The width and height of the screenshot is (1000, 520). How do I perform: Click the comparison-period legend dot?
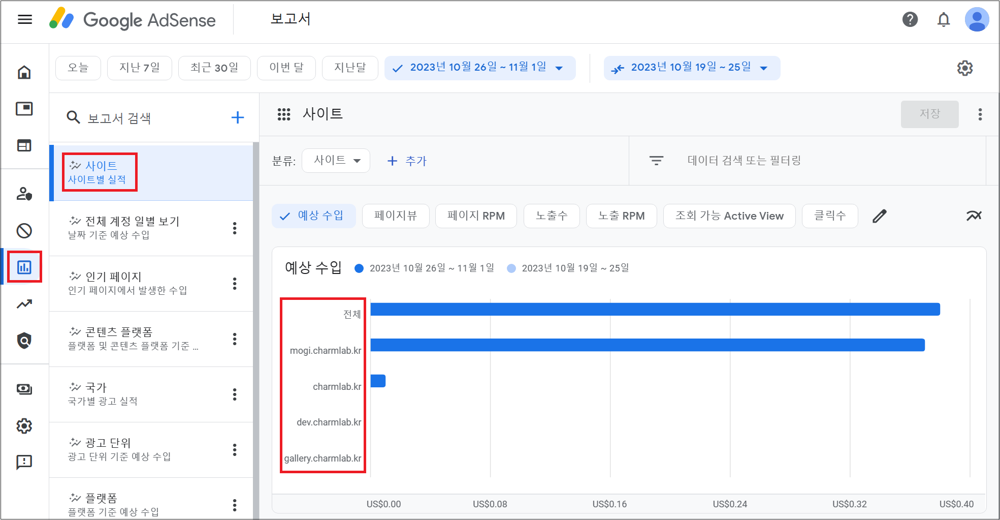tap(511, 268)
